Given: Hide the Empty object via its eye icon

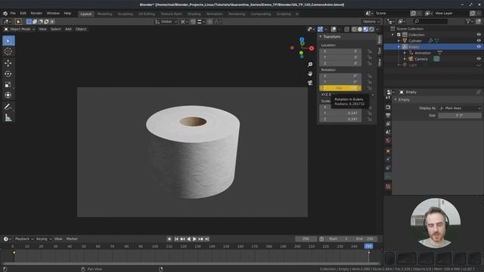Looking at the screenshot, I should click(479, 47).
